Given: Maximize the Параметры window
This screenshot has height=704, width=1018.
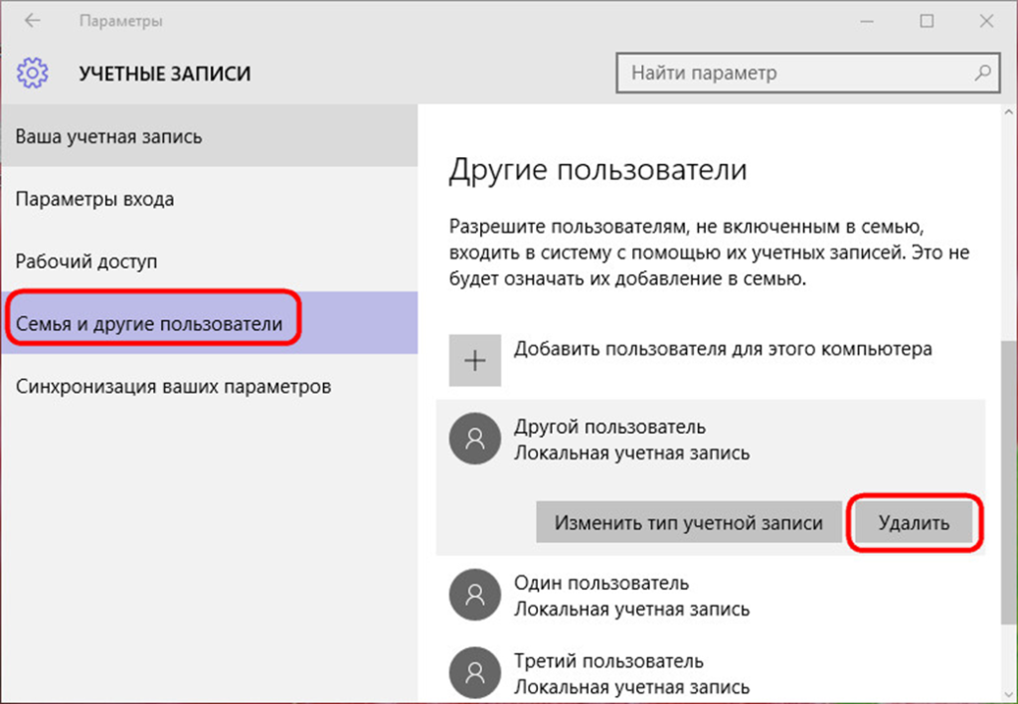Looking at the screenshot, I should pos(927,21).
